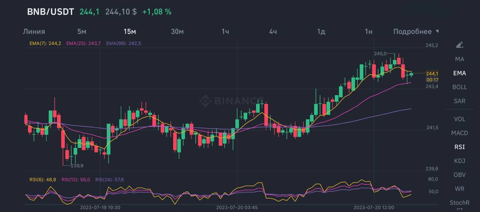Viewport: 480px width, 212px height.
Task: Select the 5м timeframe
Action: click(x=82, y=31)
